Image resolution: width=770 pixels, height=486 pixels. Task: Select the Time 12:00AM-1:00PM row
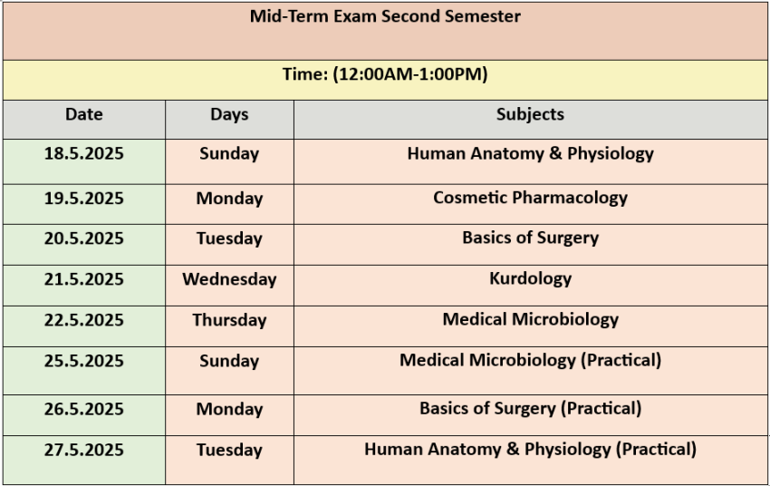[x=385, y=81]
